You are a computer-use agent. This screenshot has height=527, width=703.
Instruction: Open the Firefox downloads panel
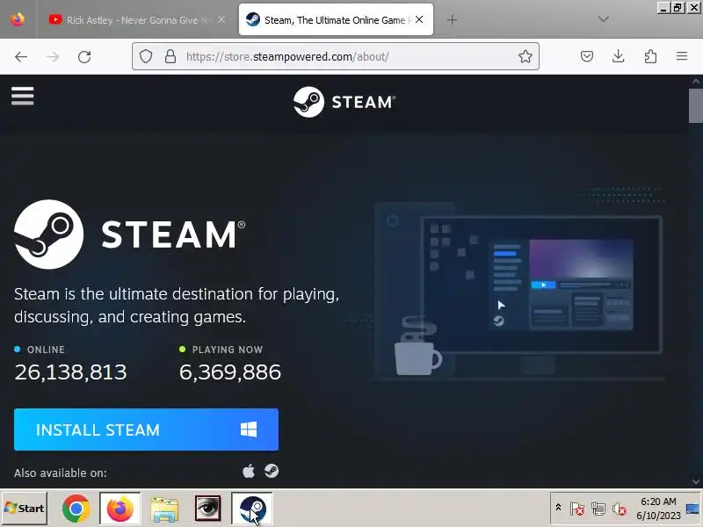619,56
